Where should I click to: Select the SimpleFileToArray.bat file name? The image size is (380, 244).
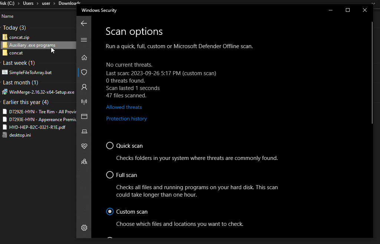30,72
